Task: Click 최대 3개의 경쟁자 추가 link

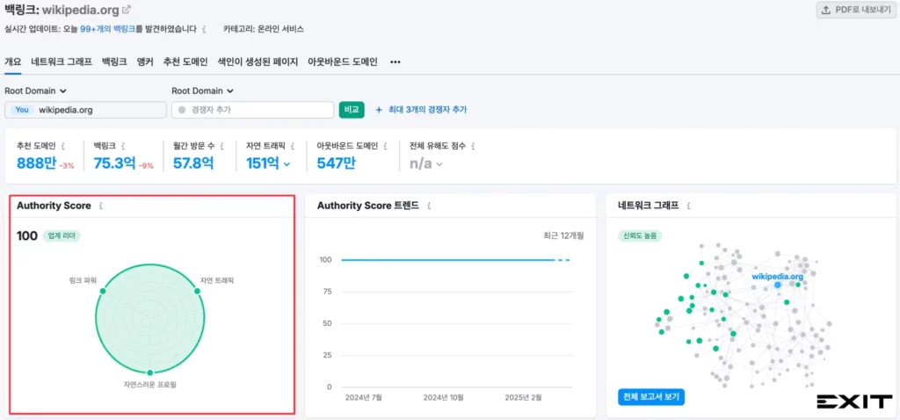Action: [x=421, y=110]
